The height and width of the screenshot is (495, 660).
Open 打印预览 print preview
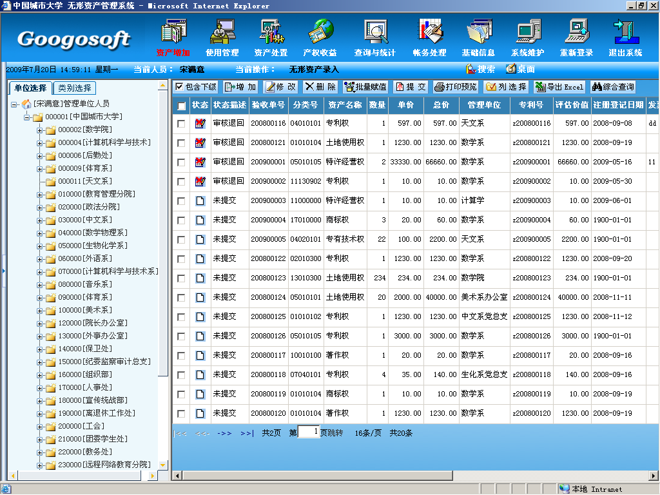456,87
